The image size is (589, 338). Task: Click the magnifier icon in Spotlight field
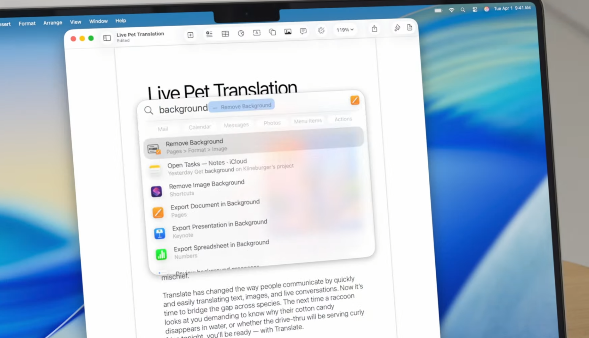coord(149,111)
